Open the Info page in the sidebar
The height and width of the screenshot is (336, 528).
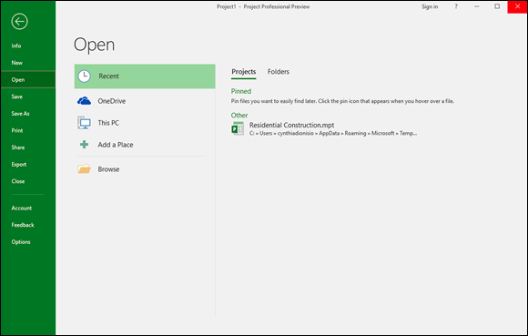tap(16, 46)
